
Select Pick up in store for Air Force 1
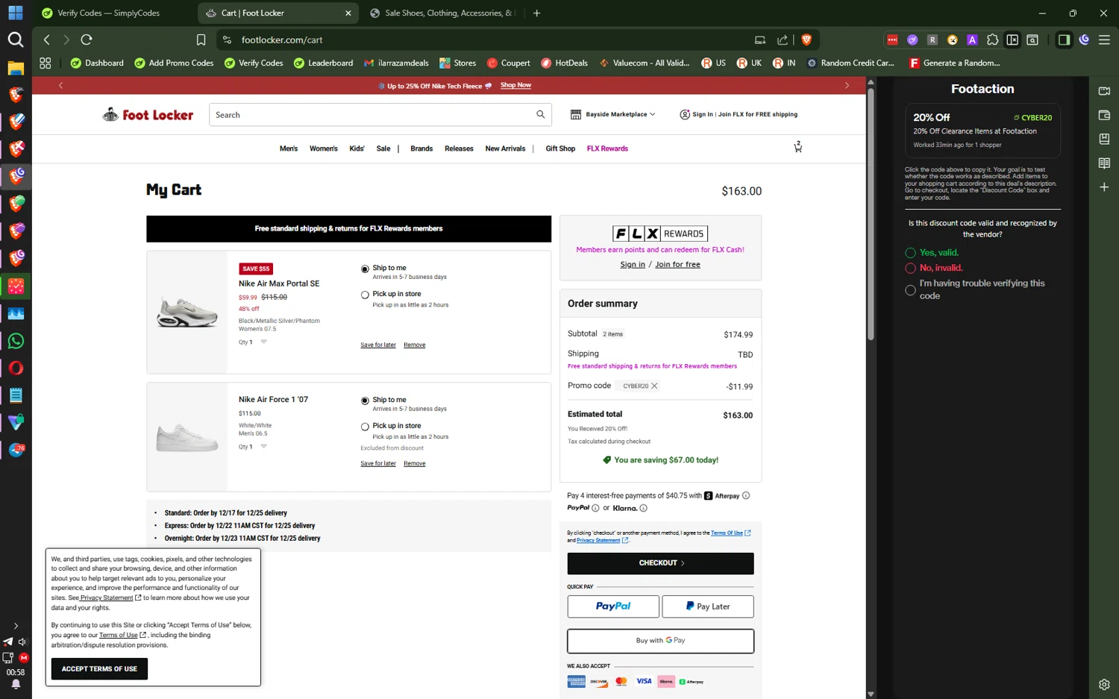click(x=365, y=427)
